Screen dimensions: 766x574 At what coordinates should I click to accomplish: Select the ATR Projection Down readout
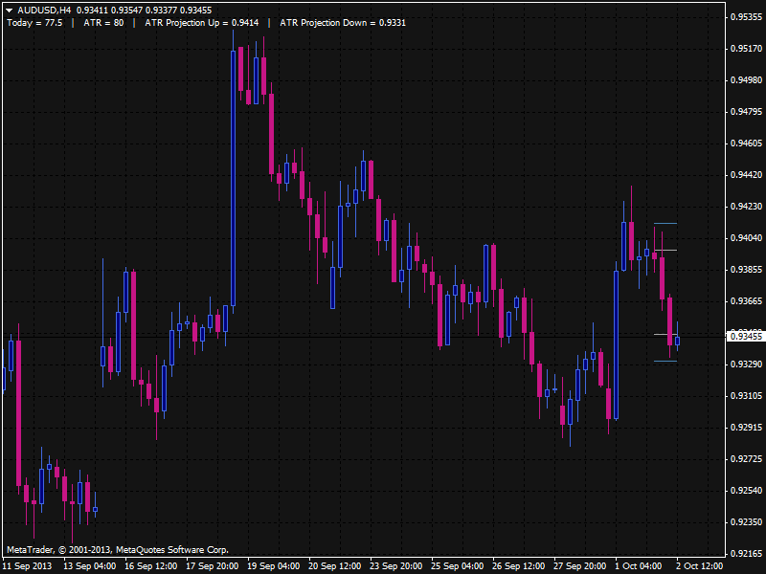[x=343, y=22]
